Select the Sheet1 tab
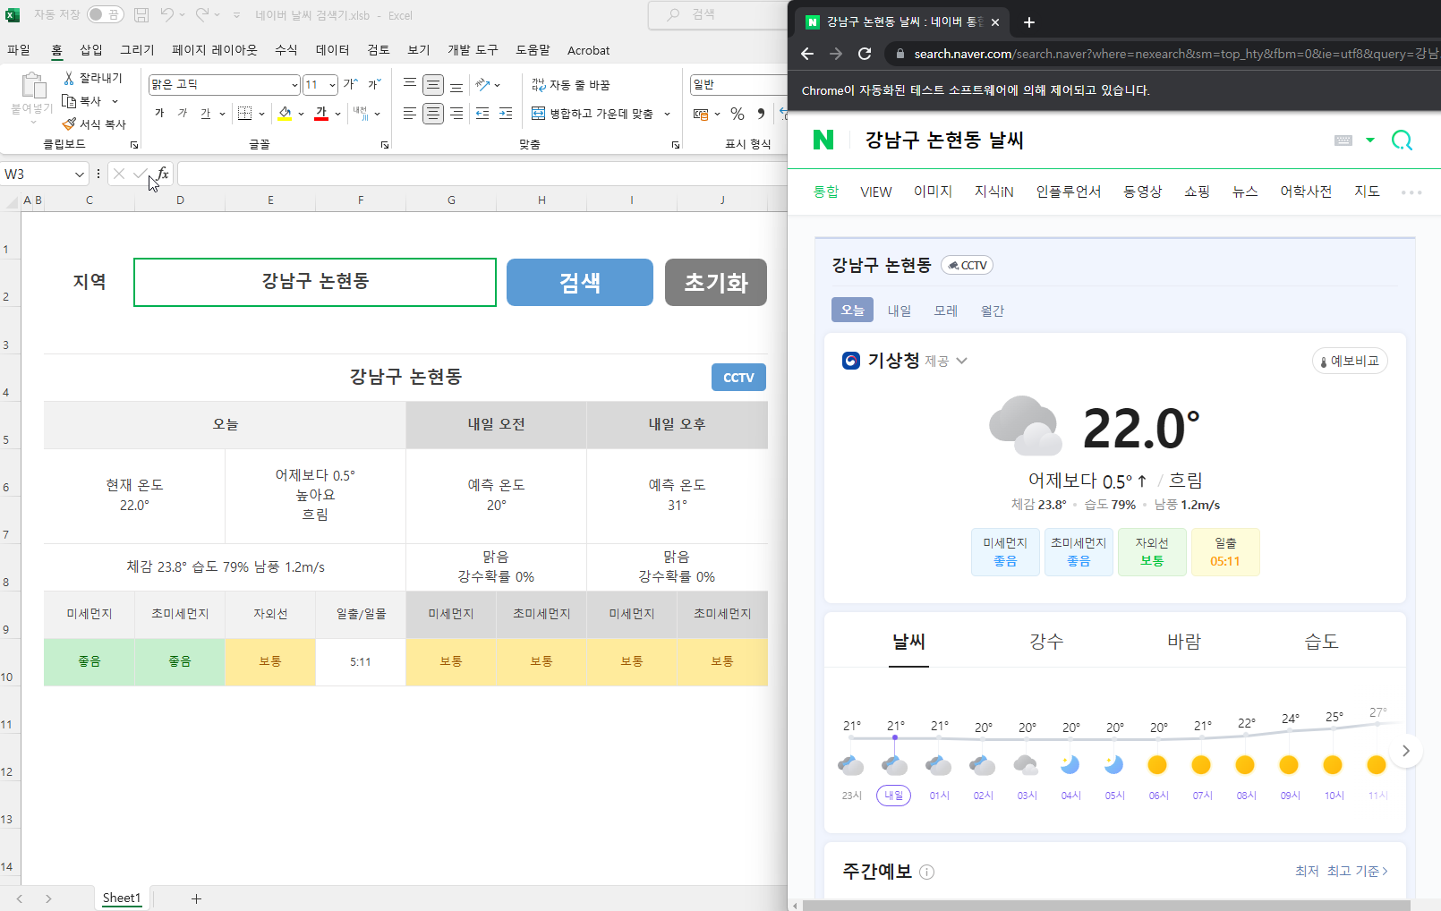 coord(122,898)
